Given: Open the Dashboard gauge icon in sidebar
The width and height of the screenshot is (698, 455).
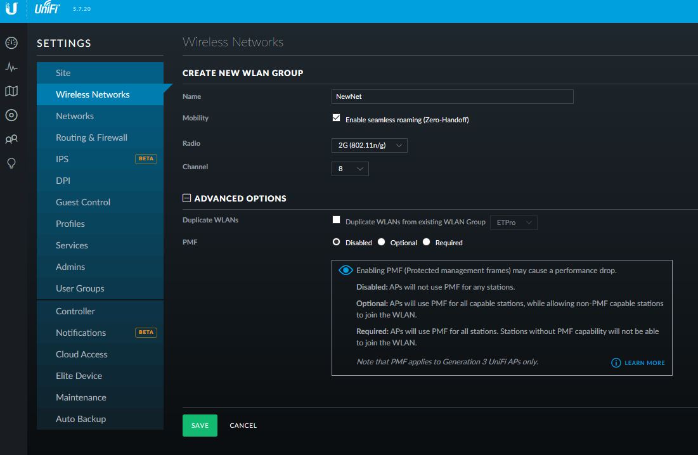Looking at the screenshot, I should point(11,42).
